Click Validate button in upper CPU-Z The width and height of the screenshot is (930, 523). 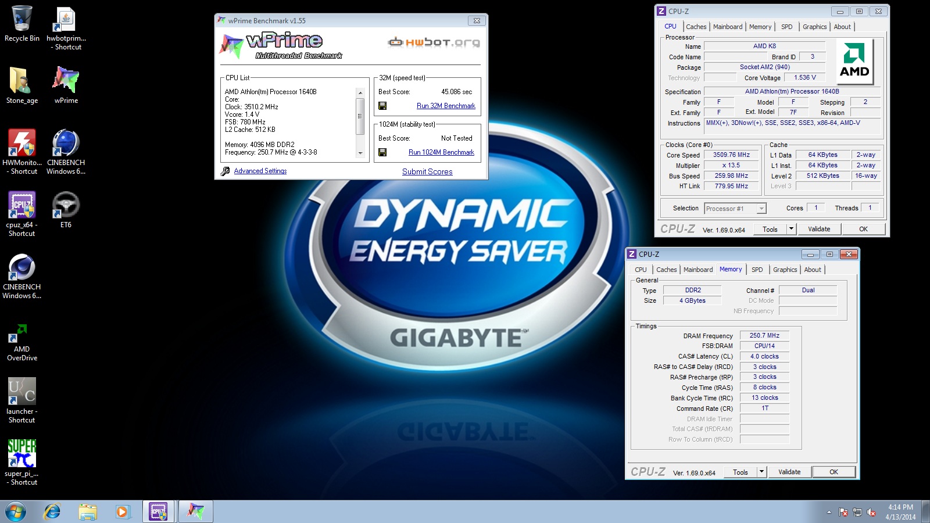pos(819,229)
